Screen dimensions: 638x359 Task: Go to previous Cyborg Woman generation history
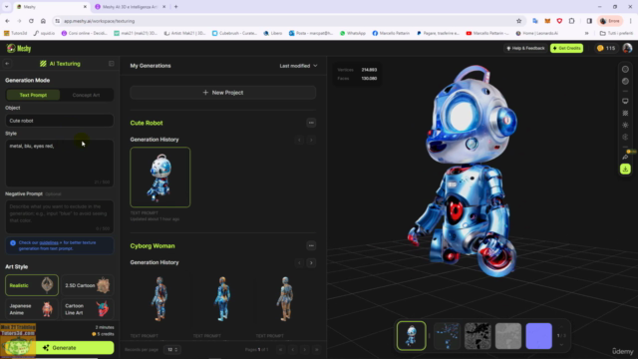(x=299, y=263)
